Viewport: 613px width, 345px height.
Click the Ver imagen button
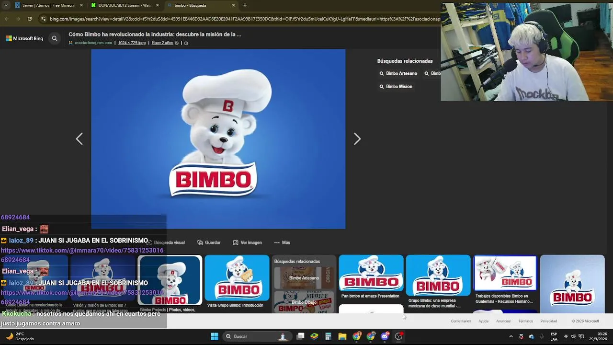[x=247, y=242]
